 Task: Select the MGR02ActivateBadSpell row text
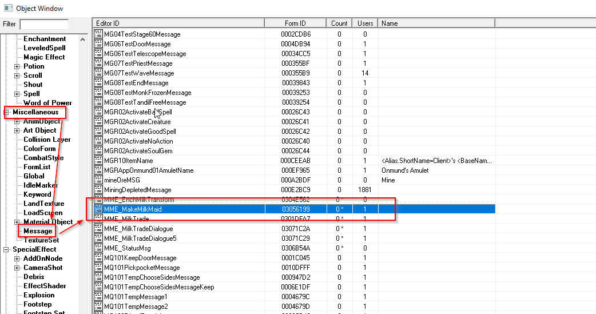click(x=138, y=112)
